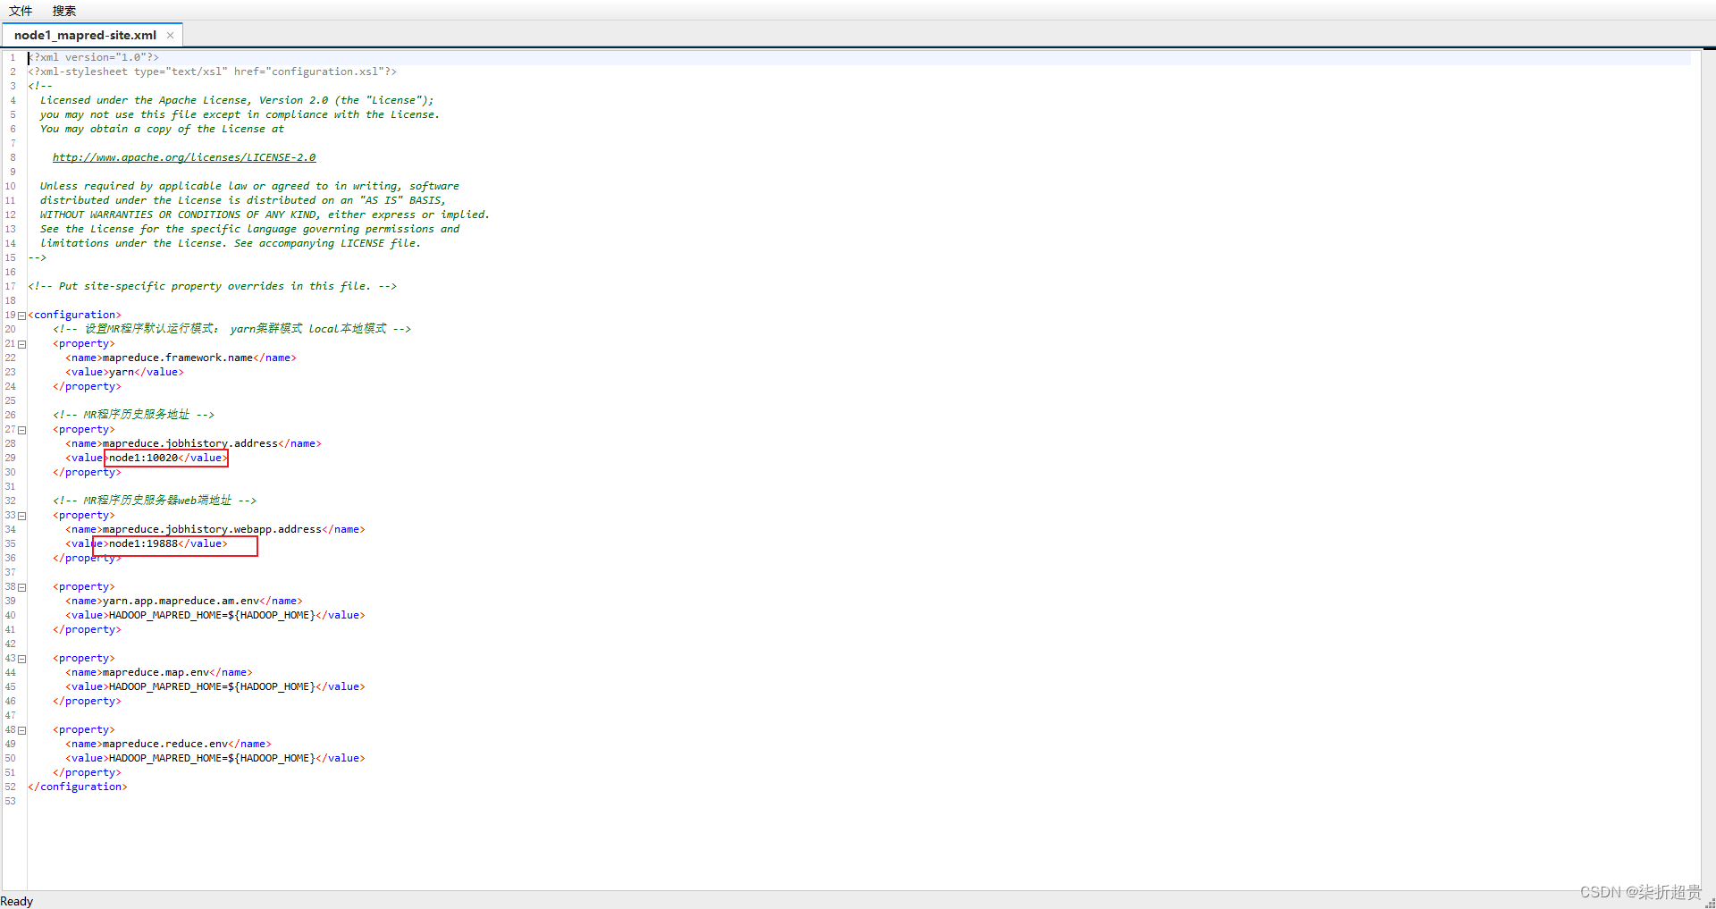Viewport: 1716px width, 909px height.
Task: Click the yarn.app.mapreduce.am.env name text
Action: (x=181, y=601)
